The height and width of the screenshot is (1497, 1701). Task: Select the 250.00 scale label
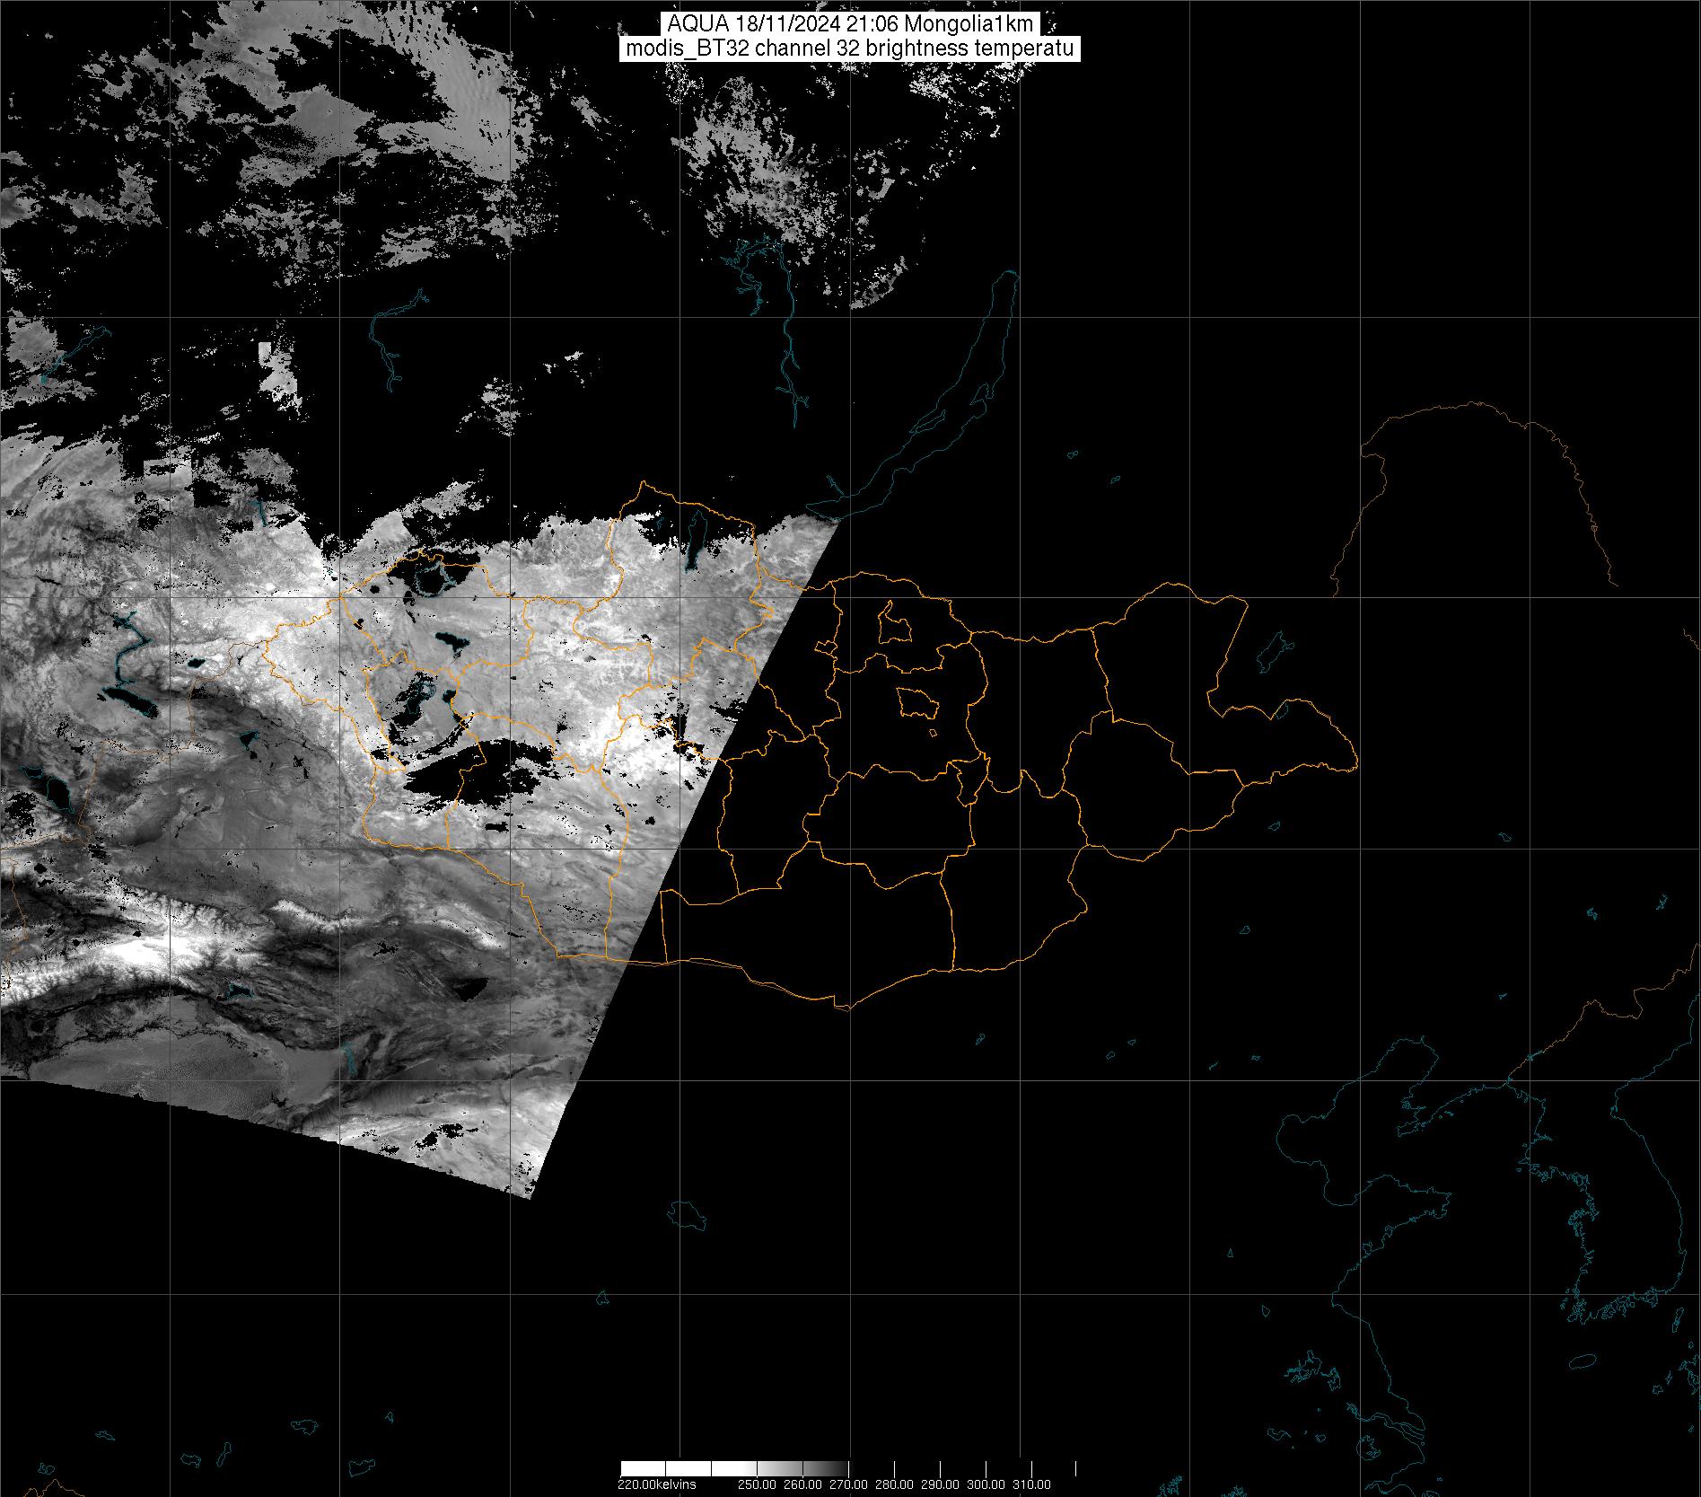click(x=757, y=1484)
